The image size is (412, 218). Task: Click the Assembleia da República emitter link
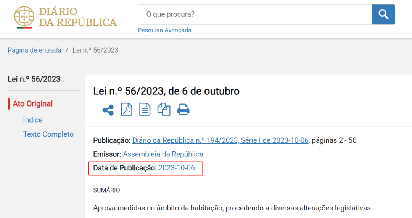coord(163,154)
